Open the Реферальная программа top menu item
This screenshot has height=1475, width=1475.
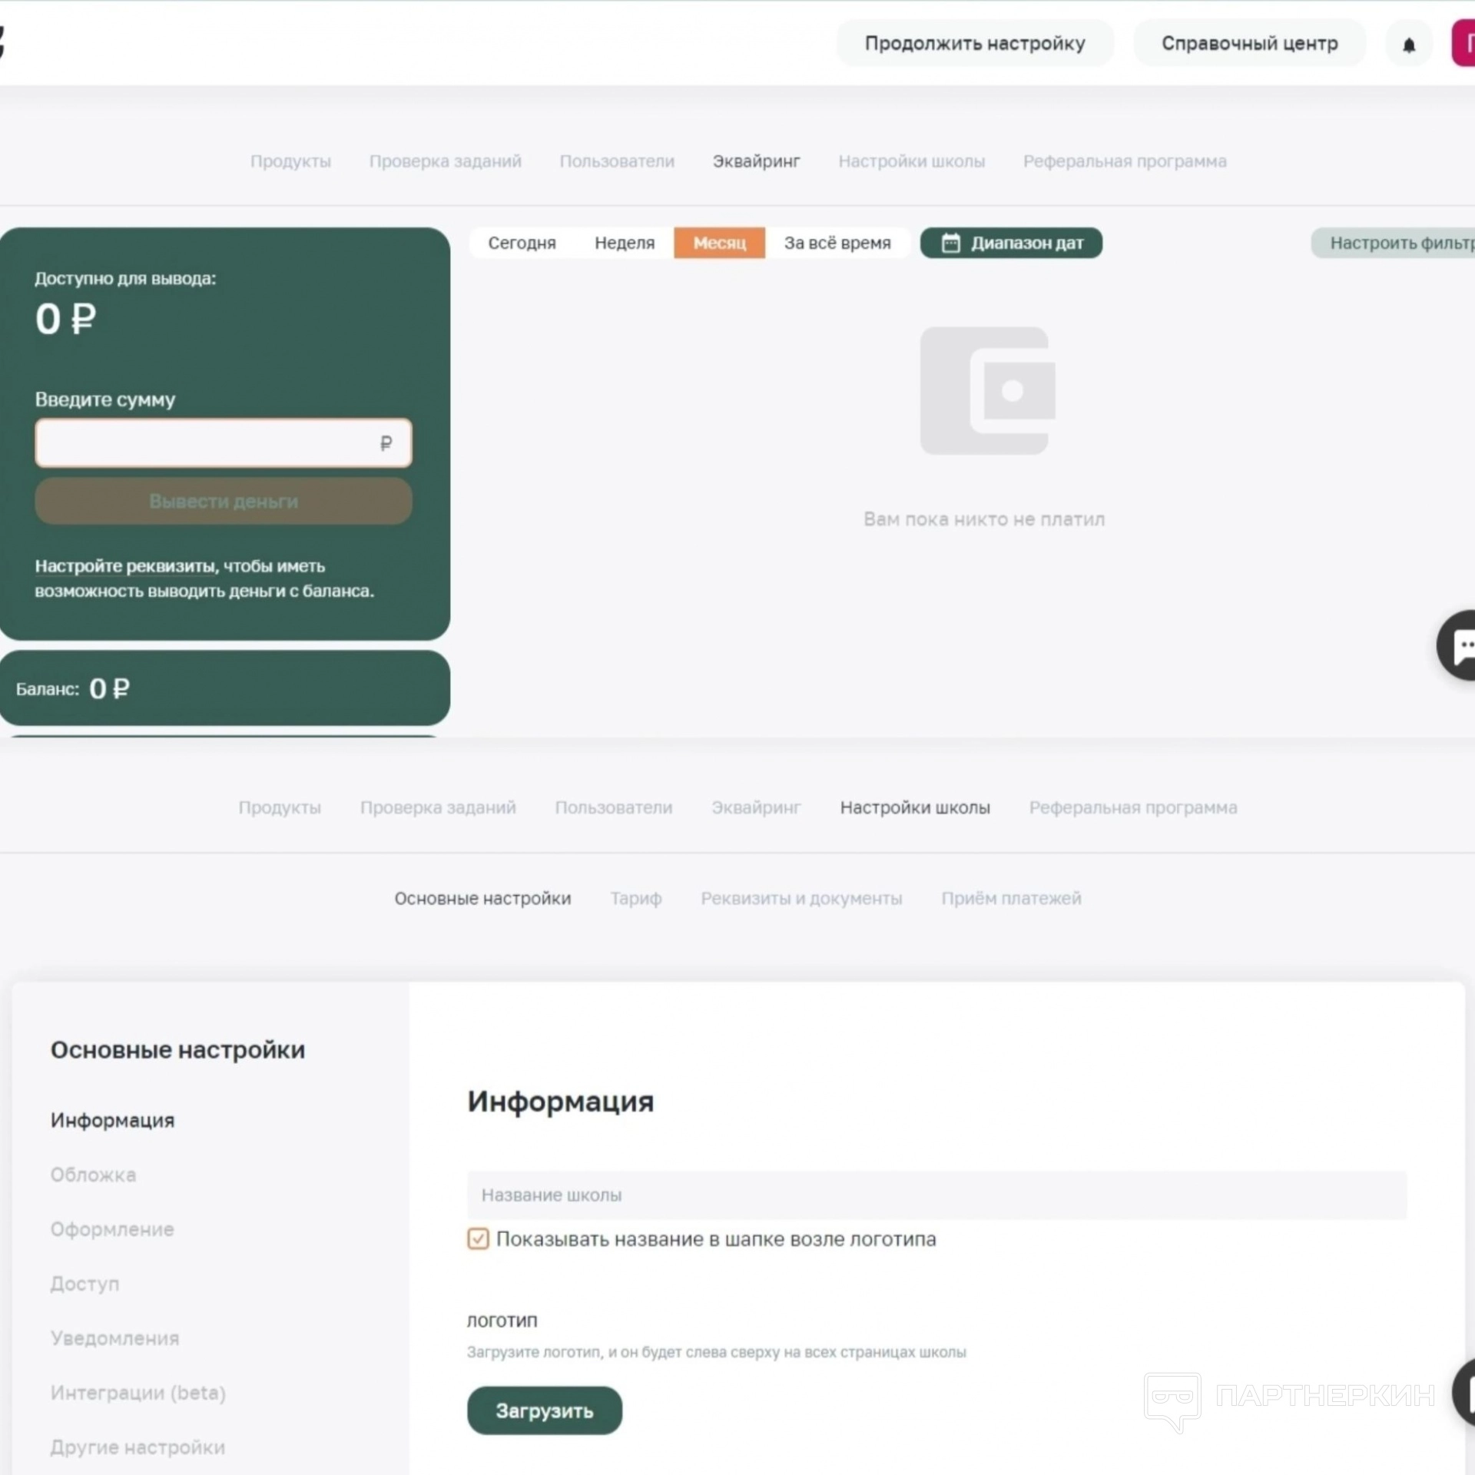[1125, 162]
